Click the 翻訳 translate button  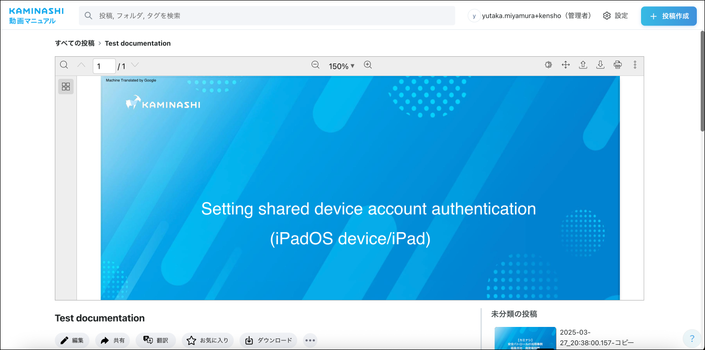[x=156, y=340]
